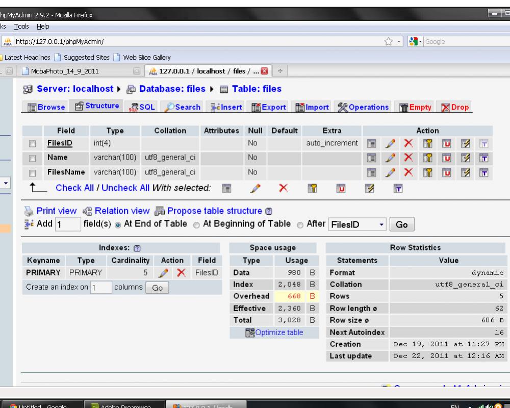With selected: change pencil icon
Screen dimensions: 510x408
256,188
